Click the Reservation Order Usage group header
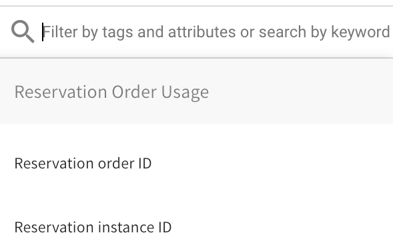 (x=196, y=92)
